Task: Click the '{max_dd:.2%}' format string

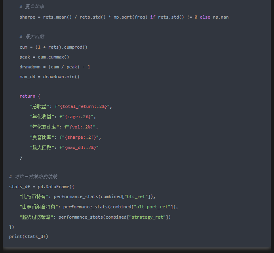Action: [x=80, y=147]
